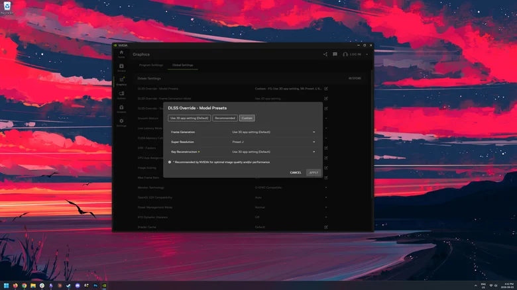Edit the Max Frame Rate setting
The height and width of the screenshot is (290, 517).
click(x=325, y=177)
